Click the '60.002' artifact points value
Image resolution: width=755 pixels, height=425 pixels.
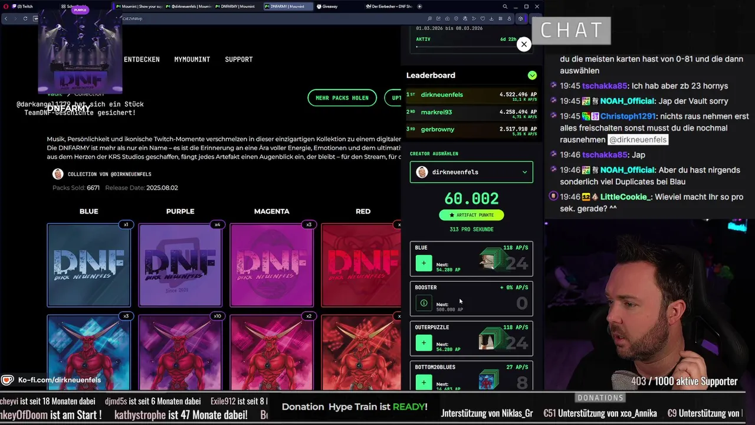click(x=471, y=198)
